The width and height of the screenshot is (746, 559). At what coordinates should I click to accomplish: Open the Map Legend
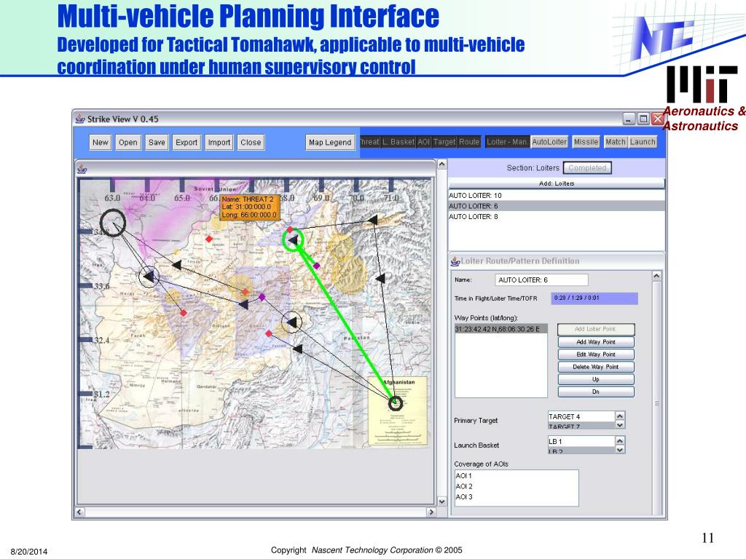tap(330, 142)
